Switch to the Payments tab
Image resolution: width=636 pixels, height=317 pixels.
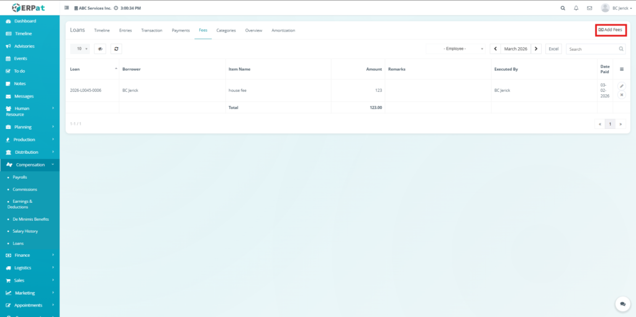(x=181, y=30)
